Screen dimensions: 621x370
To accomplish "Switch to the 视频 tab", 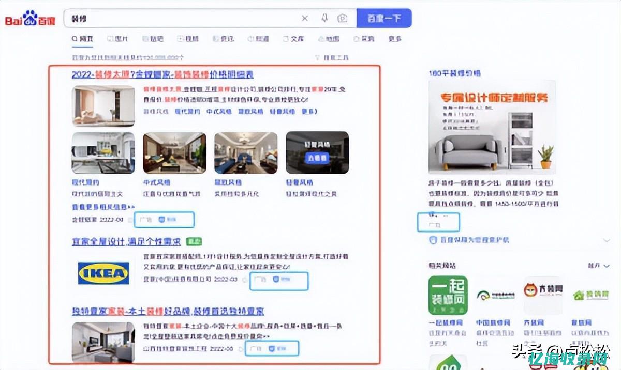I will [x=188, y=39].
